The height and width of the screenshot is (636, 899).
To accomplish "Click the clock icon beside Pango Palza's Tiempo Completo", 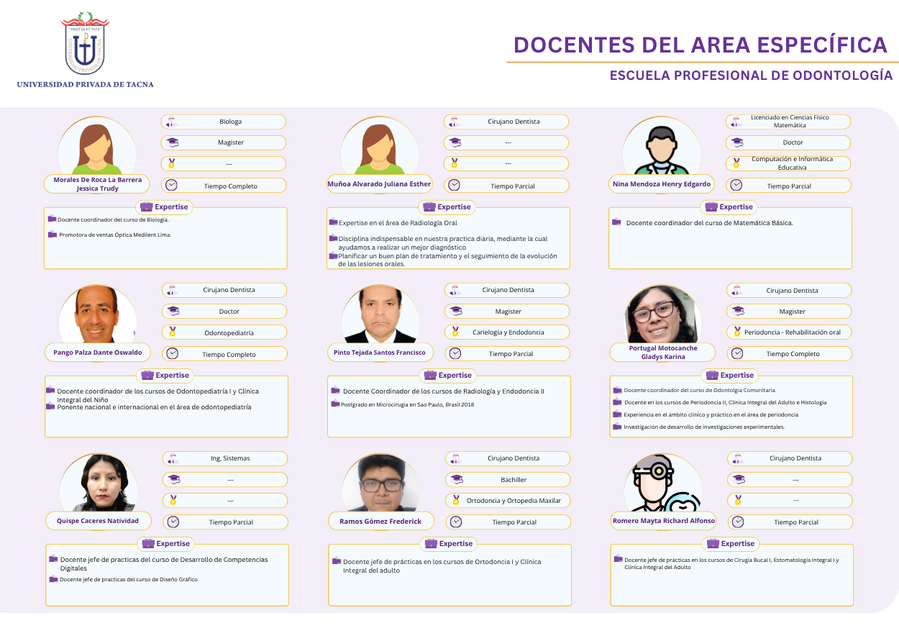I will [172, 353].
